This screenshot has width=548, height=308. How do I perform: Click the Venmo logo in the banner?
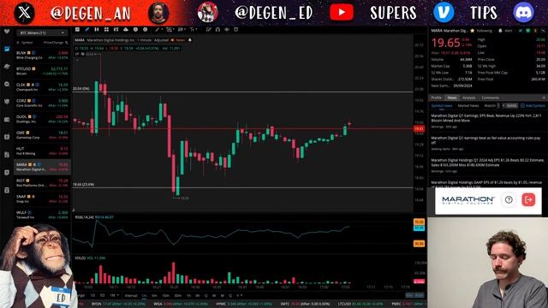(444, 13)
